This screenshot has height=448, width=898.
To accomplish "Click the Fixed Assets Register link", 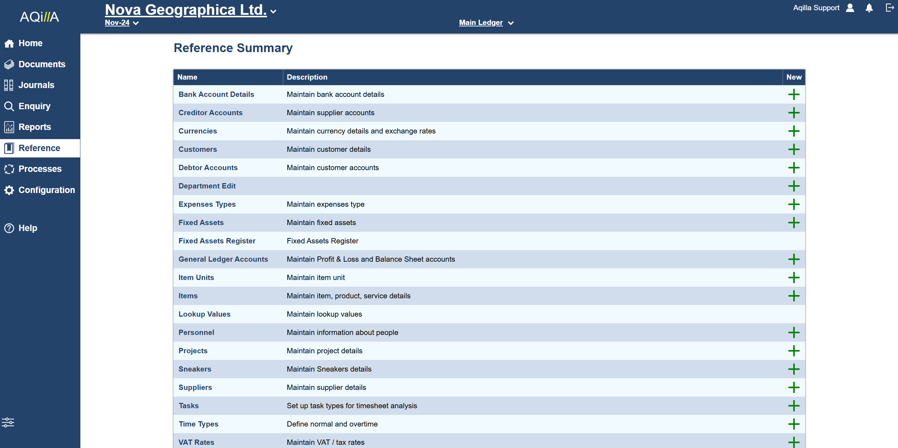I will 217,241.
